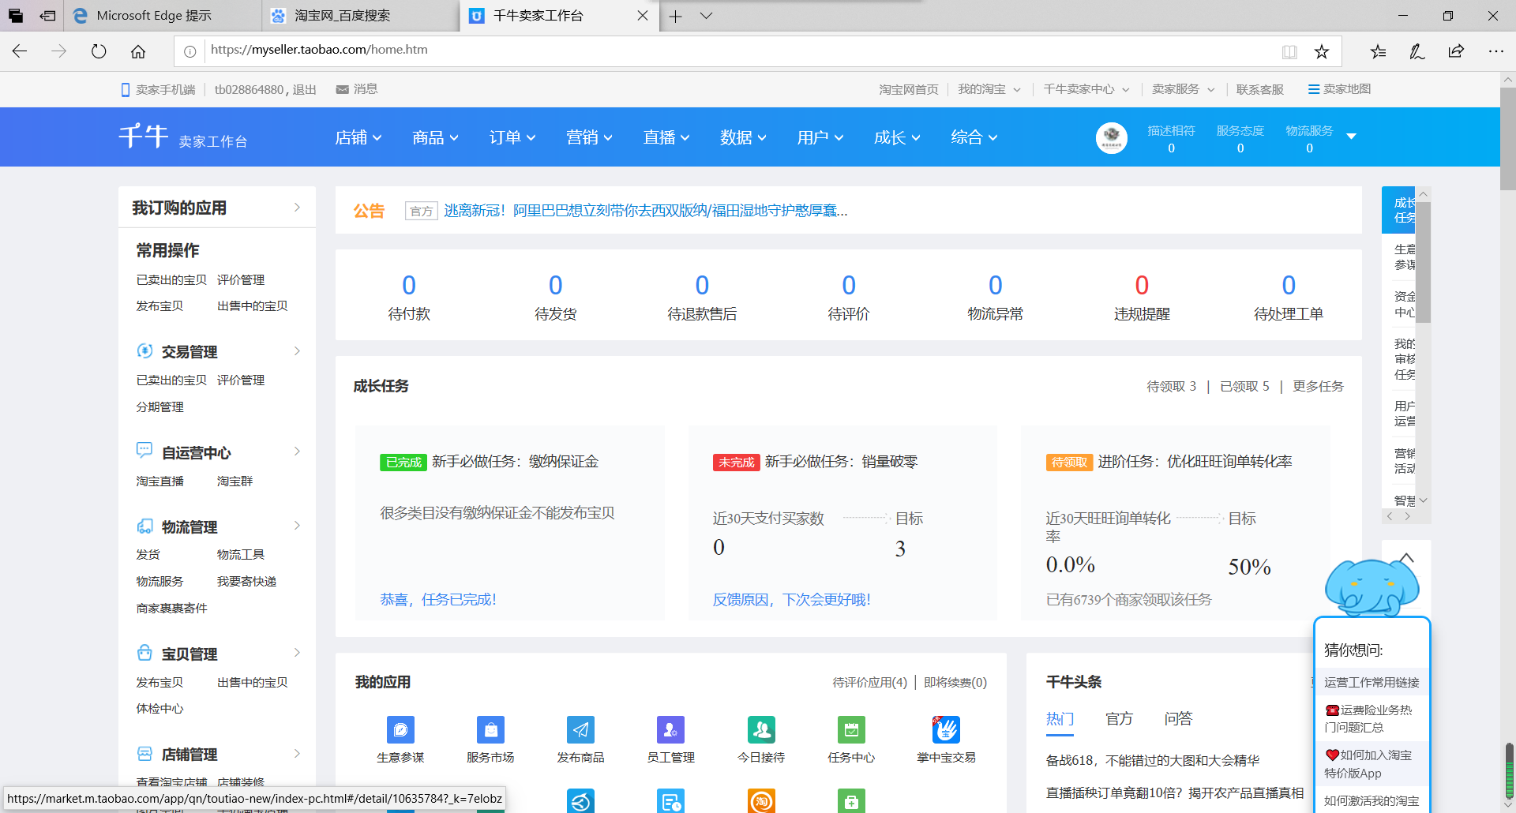Click the 掌中宝交易 app icon
Screen dimensions: 1516x813
(x=945, y=730)
